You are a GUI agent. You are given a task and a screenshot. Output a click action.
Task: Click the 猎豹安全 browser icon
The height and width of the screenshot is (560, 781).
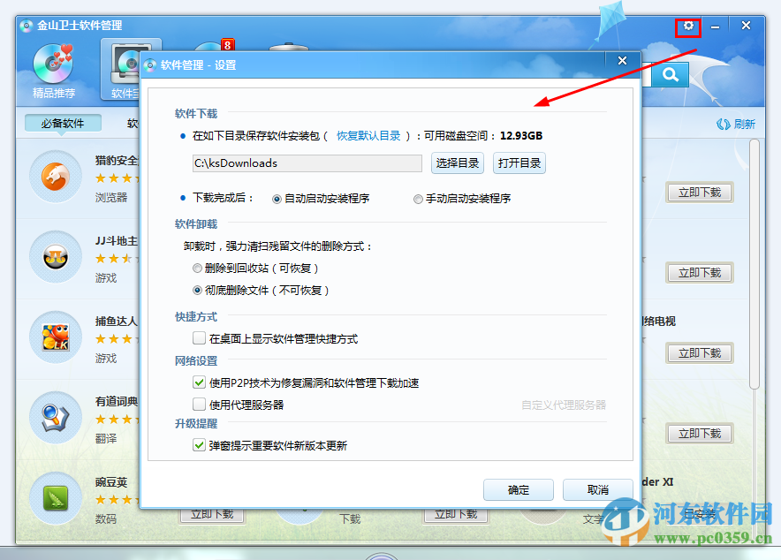[x=56, y=177]
